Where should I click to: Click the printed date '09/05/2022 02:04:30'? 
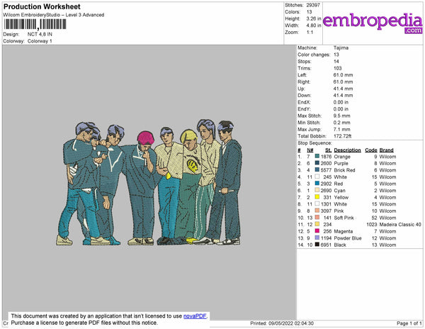coord(291,323)
